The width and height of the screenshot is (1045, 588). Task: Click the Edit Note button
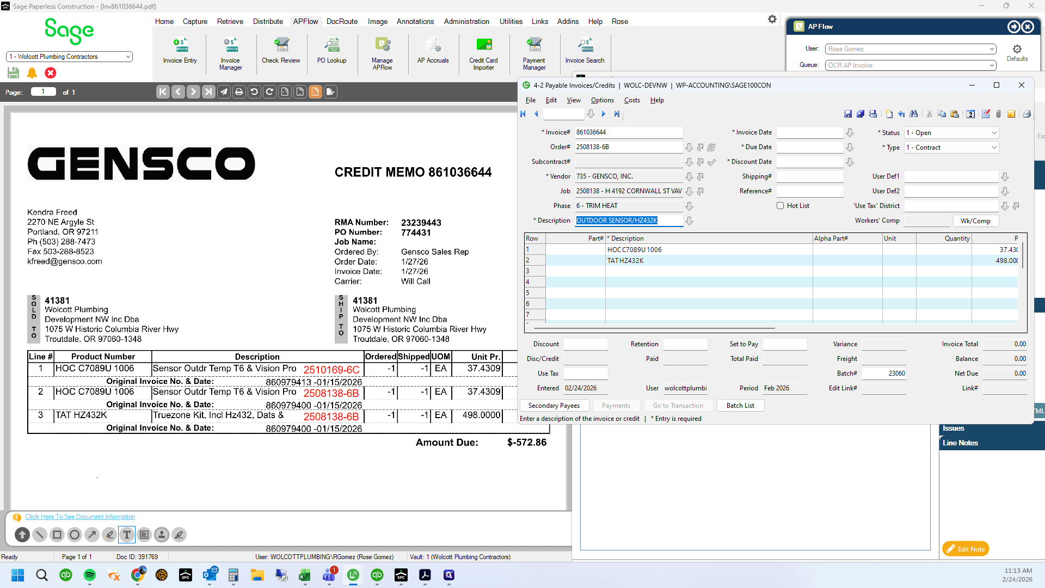pos(966,549)
